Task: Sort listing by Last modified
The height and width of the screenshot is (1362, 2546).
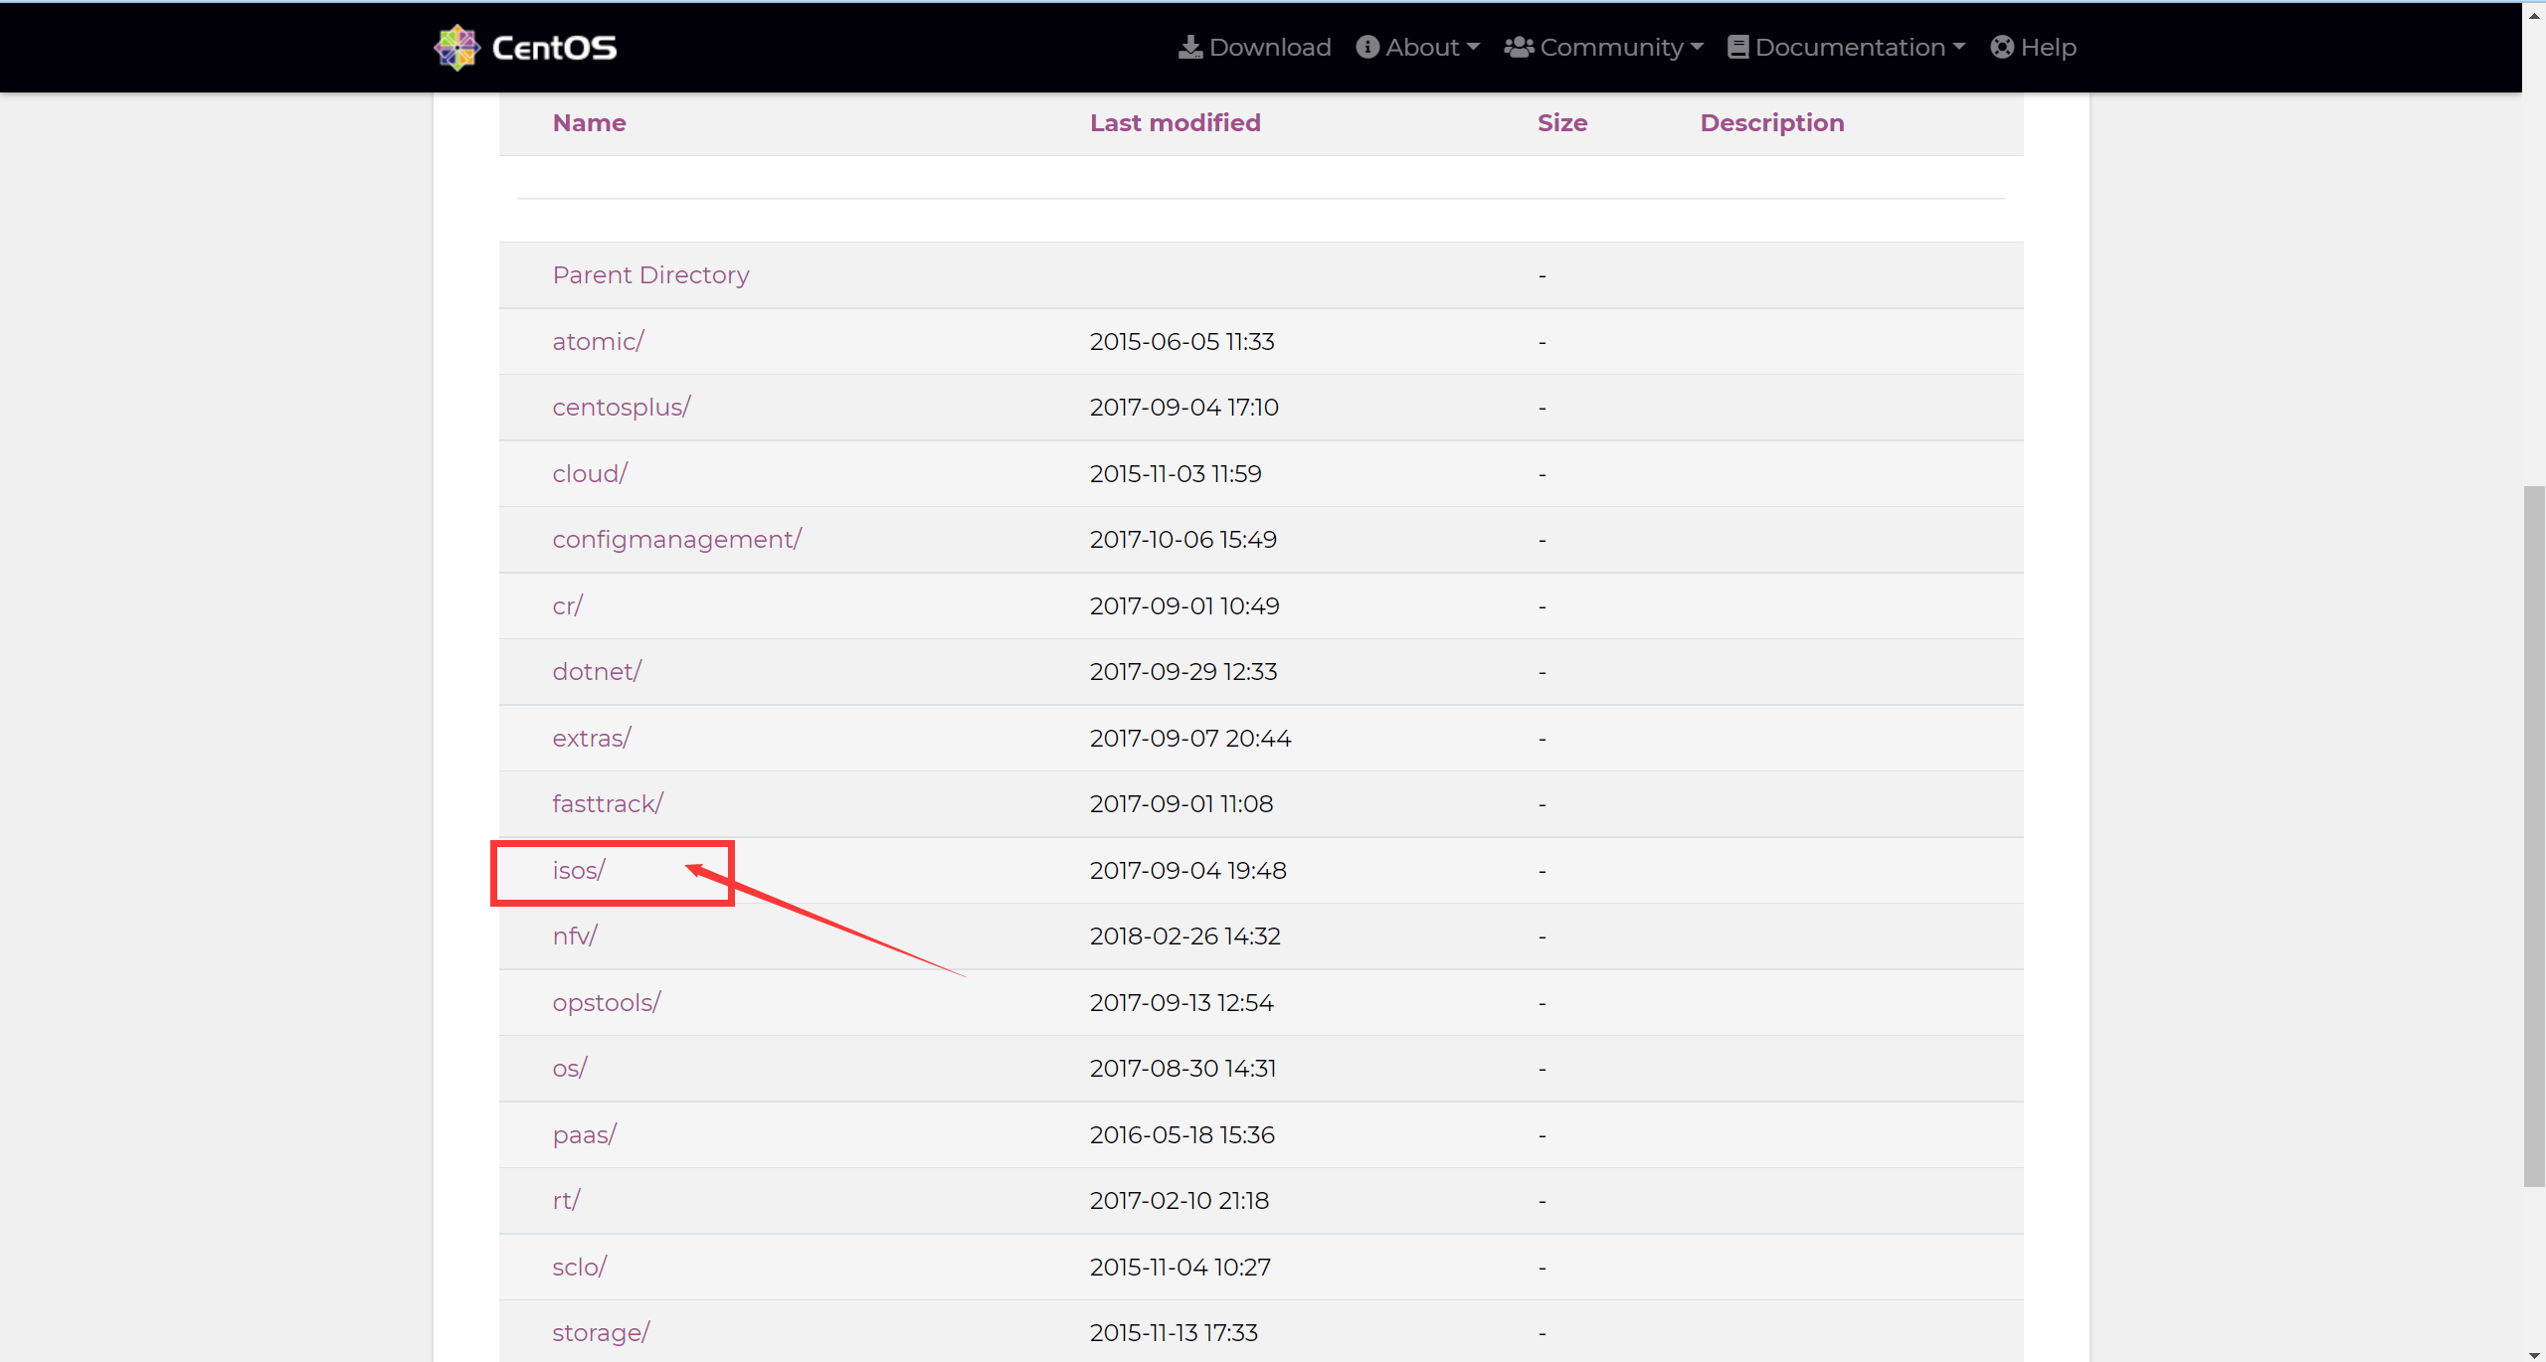Action: (1175, 122)
